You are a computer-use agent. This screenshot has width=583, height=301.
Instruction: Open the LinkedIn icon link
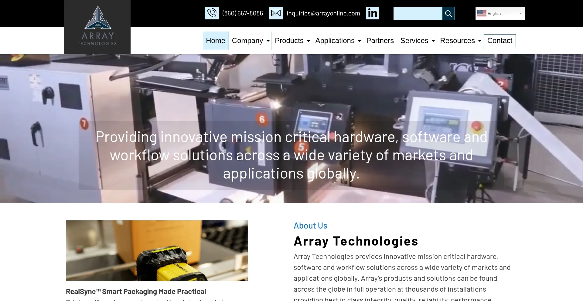coord(373,13)
